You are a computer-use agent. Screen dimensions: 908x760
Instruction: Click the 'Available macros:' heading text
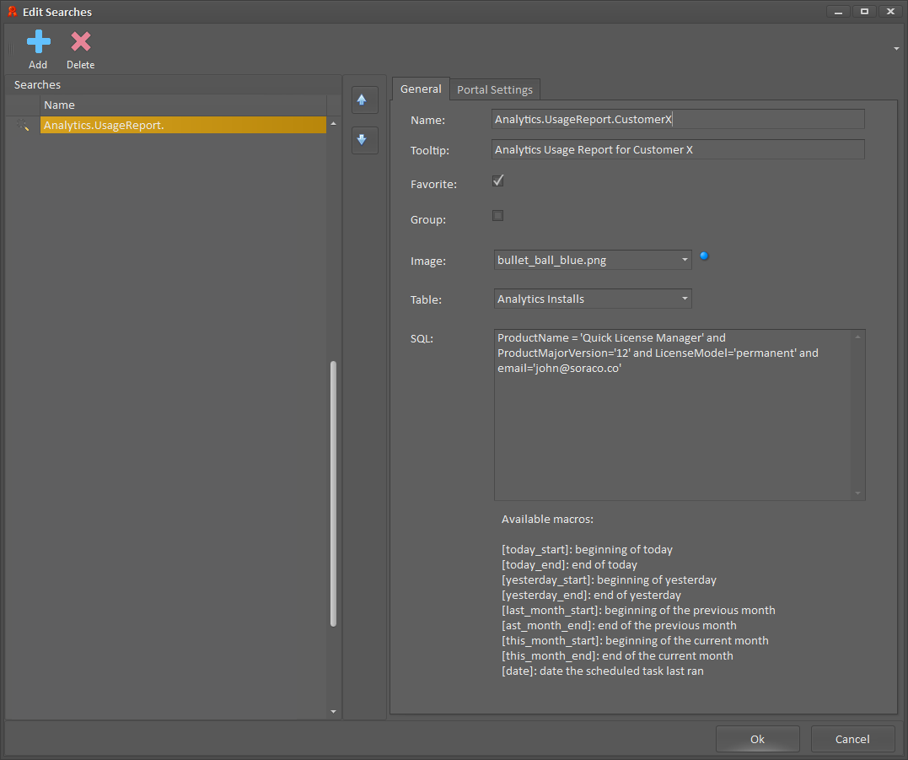[547, 519]
